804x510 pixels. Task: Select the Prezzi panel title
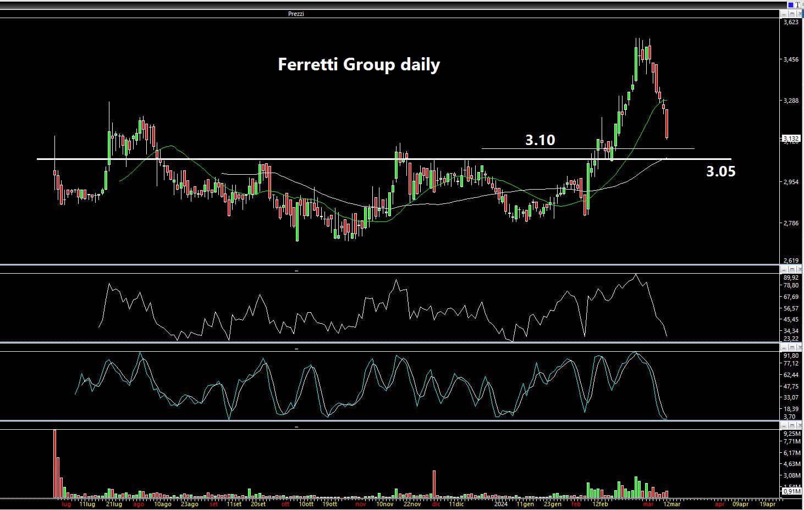[296, 14]
